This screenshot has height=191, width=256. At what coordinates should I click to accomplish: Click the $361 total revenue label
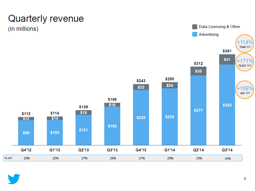tap(227, 51)
